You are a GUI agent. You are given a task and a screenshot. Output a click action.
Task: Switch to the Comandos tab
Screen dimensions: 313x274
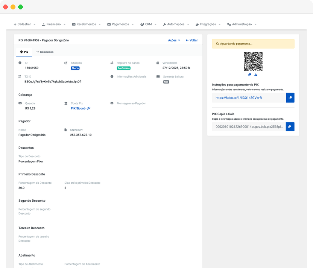pos(45,52)
